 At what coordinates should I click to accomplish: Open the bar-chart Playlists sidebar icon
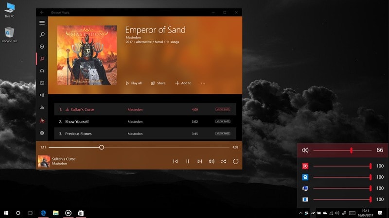(42, 107)
